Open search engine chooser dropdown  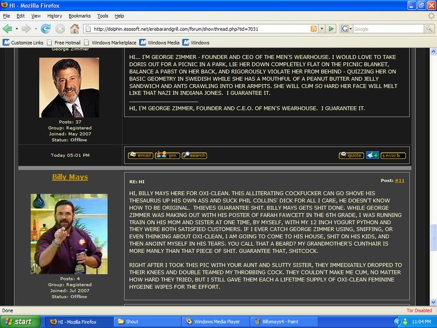click(x=351, y=29)
